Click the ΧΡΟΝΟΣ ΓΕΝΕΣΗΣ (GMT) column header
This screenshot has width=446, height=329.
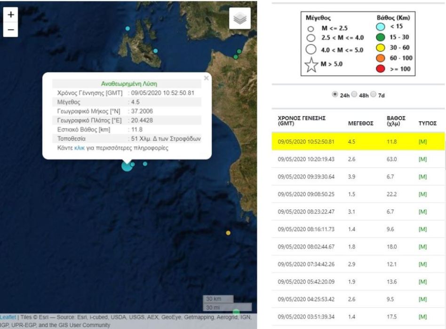click(x=302, y=121)
